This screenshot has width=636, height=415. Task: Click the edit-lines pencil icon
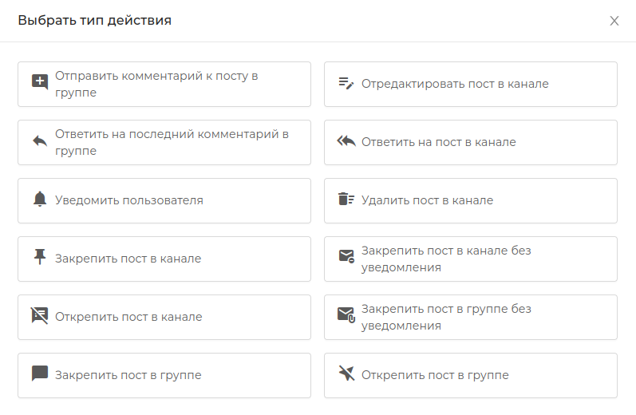pos(346,83)
